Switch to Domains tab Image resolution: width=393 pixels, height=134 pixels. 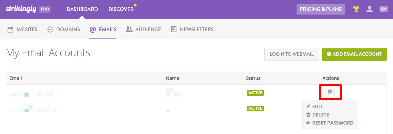63,29
